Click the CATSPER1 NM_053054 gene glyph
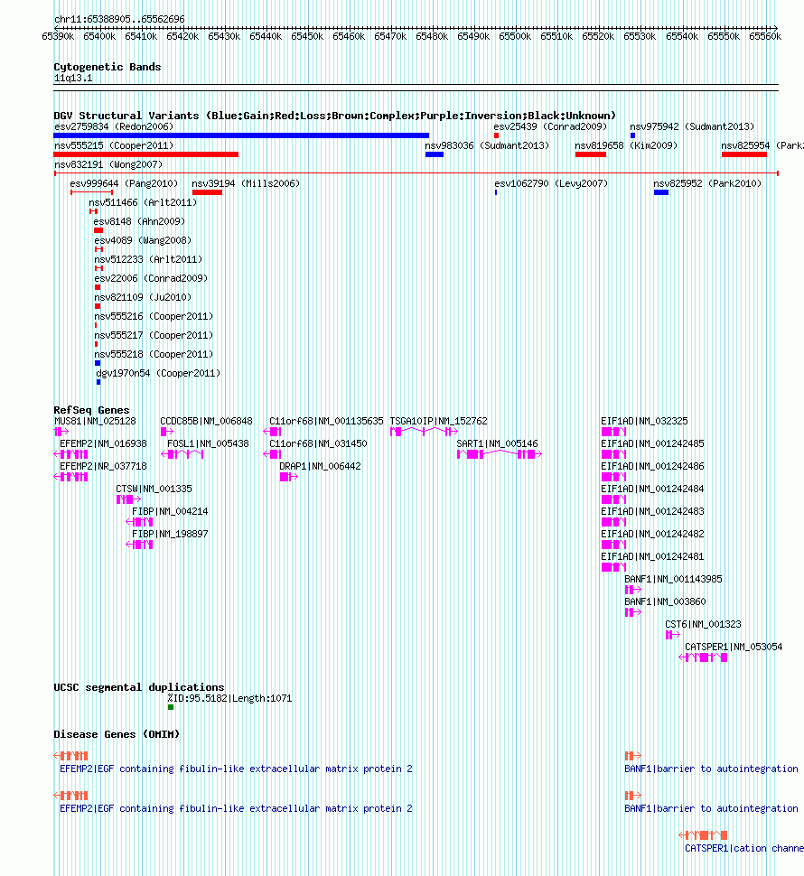 pyautogui.click(x=703, y=657)
